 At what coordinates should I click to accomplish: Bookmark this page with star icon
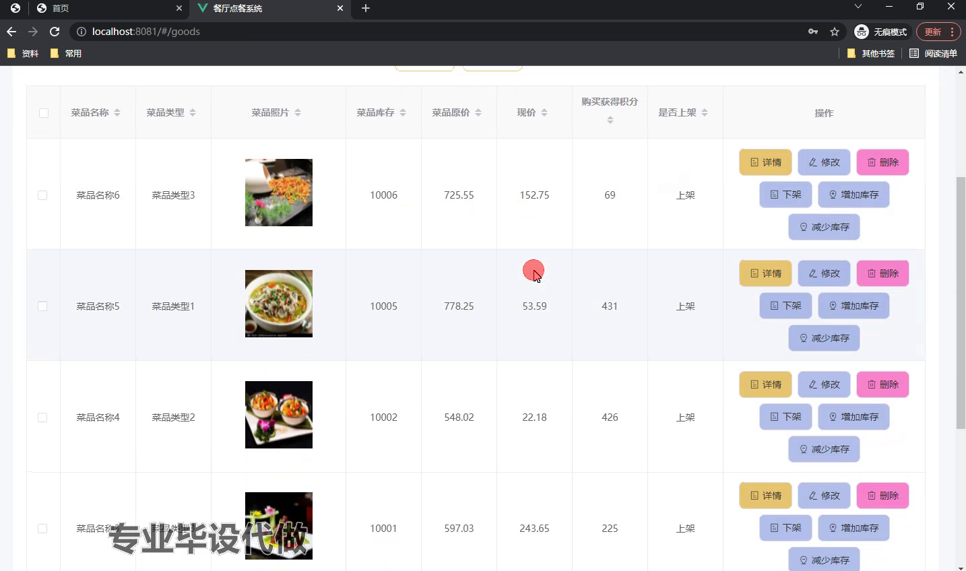(x=835, y=32)
